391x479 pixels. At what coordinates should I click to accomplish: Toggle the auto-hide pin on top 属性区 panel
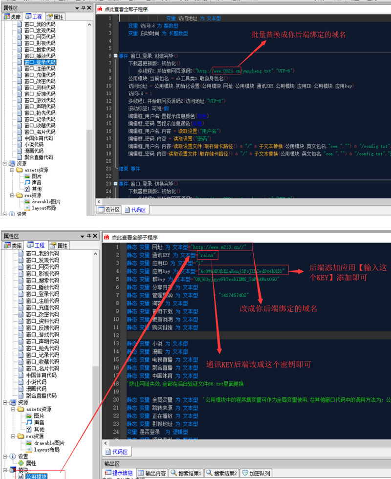[x=83, y=7]
